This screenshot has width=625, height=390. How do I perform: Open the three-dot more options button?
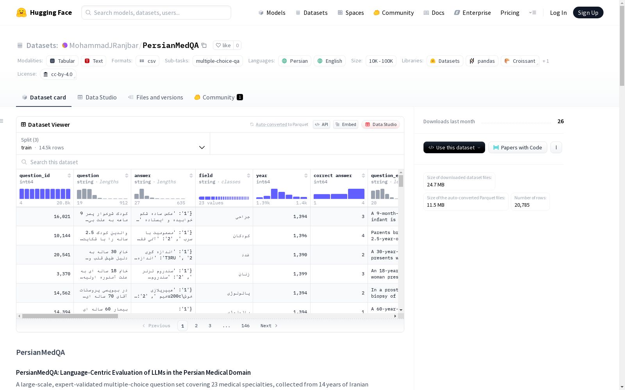pos(556,147)
